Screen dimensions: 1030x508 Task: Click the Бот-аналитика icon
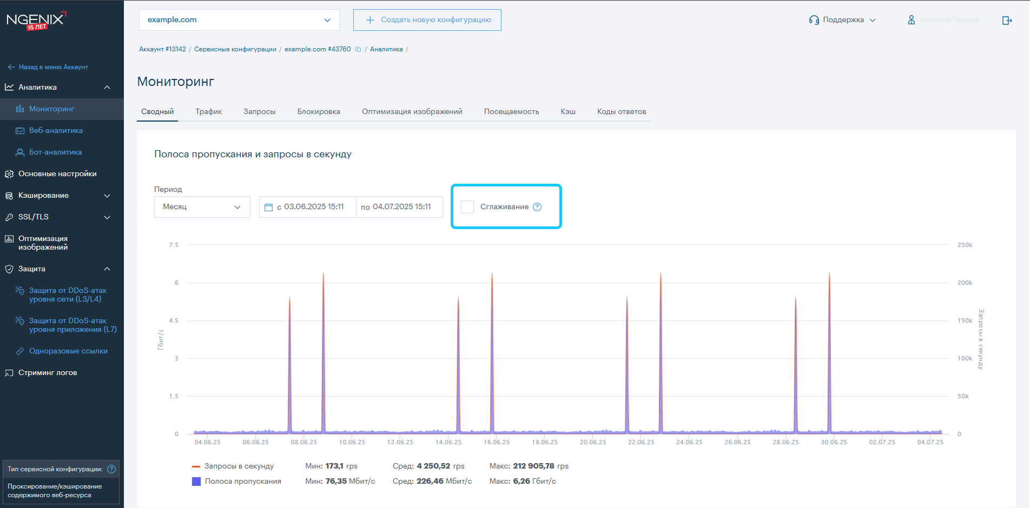tap(20, 152)
